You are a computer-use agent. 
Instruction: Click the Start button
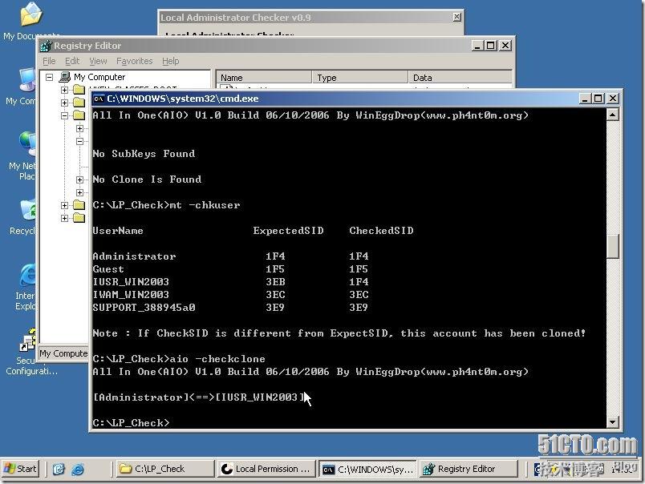21,469
